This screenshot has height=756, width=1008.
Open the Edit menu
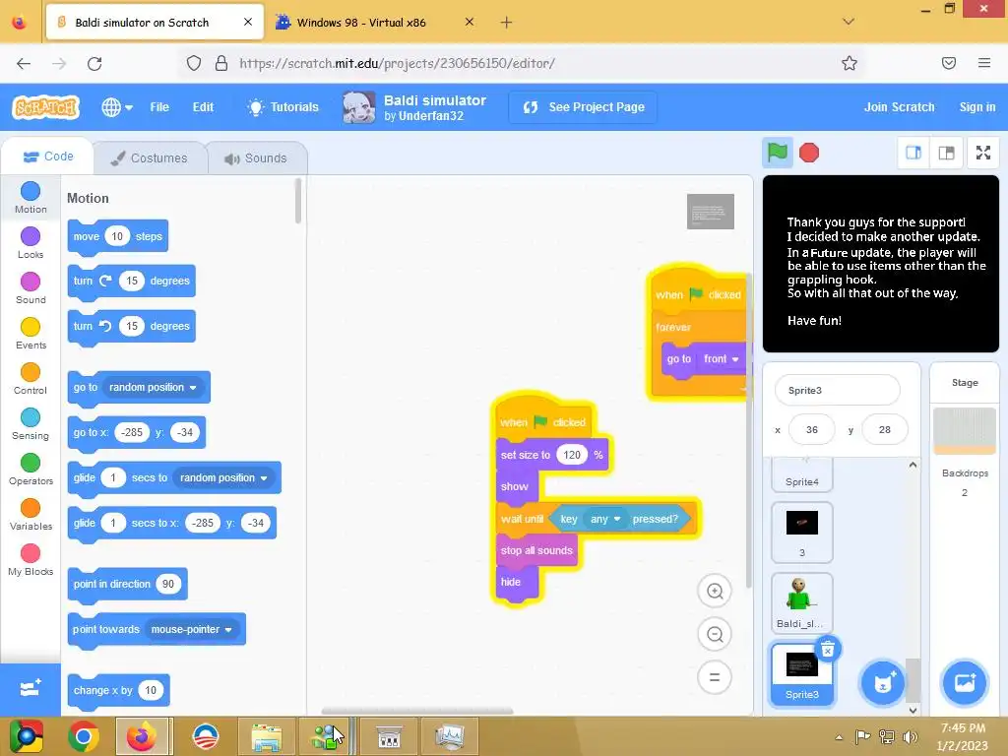203,107
